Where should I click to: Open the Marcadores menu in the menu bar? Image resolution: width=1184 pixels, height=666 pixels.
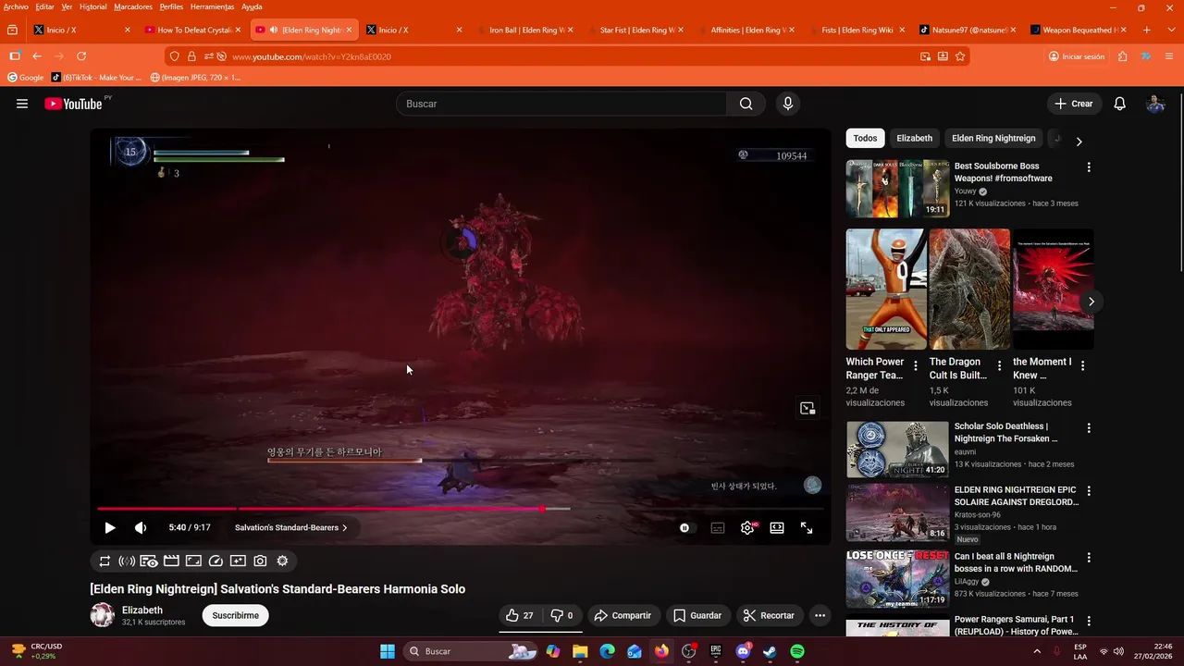click(x=133, y=6)
